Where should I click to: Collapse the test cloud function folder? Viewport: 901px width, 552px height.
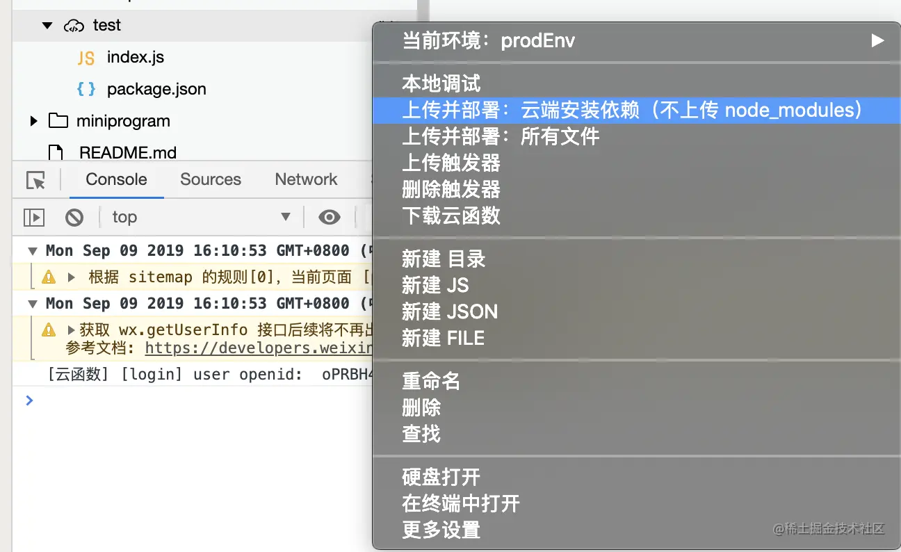click(x=47, y=26)
